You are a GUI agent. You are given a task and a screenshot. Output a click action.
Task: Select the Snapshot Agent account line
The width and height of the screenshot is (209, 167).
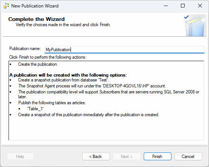tap(92, 86)
